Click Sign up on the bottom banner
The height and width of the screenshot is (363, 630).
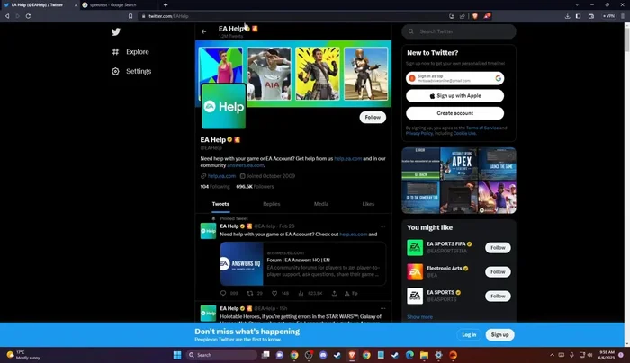pyautogui.click(x=499, y=334)
